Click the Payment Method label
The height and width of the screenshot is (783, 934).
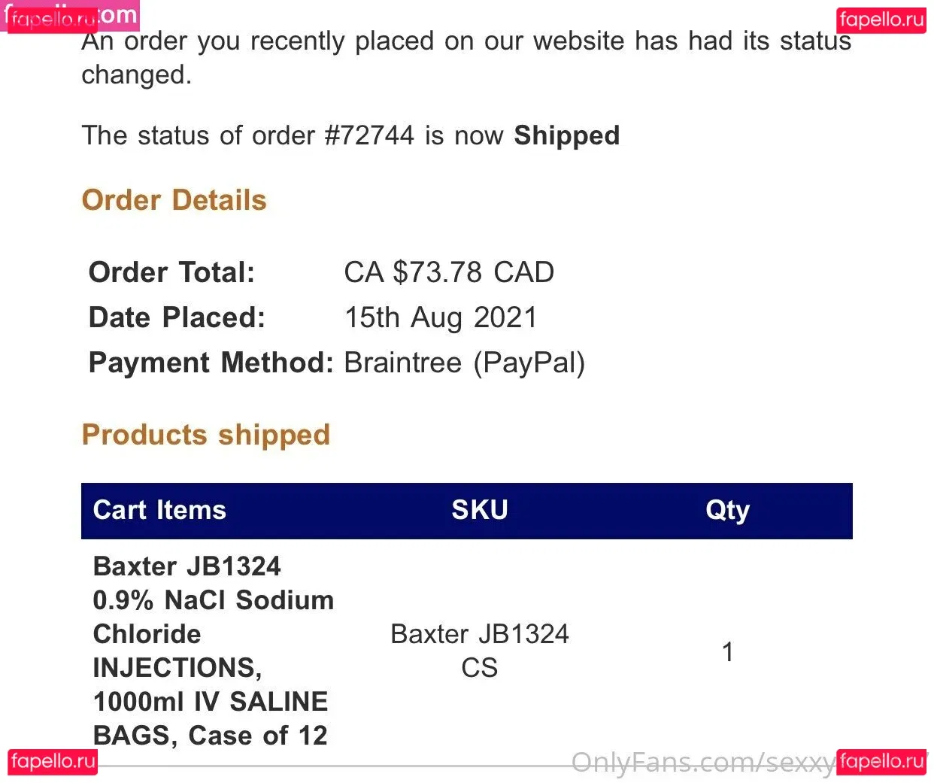[x=211, y=363]
